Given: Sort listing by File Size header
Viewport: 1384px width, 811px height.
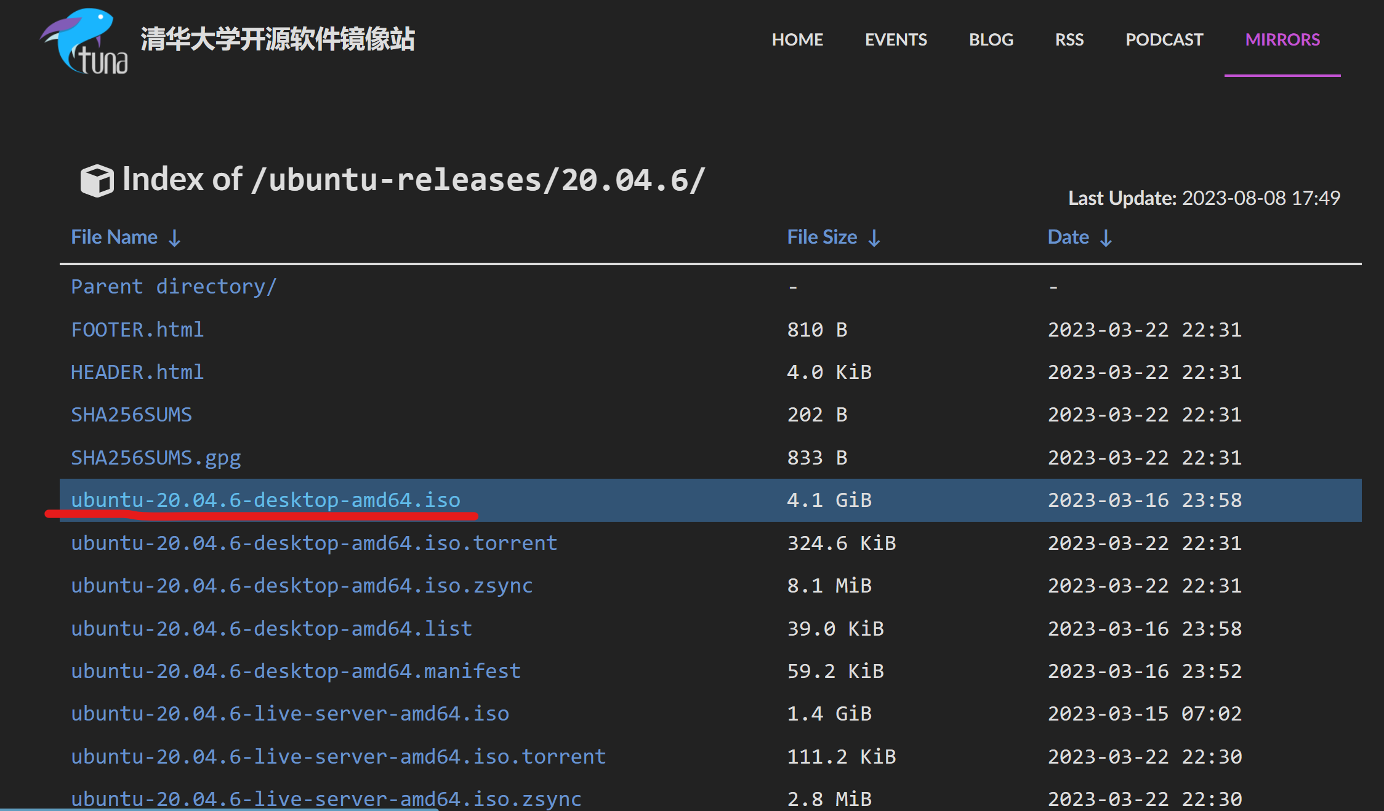Looking at the screenshot, I should [822, 238].
